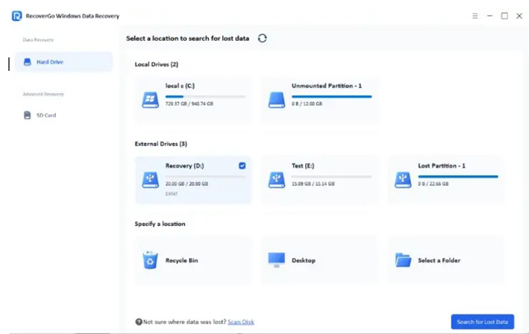Start Search for Lost Data
Image resolution: width=529 pixels, height=334 pixels.
(x=483, y=322)
